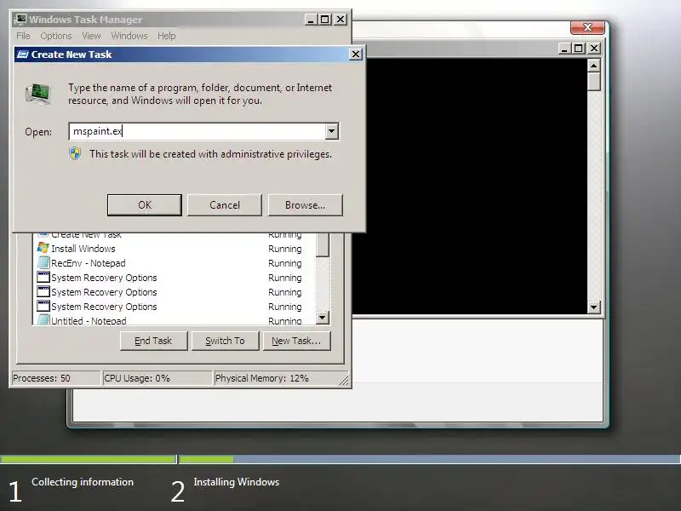The width and height of the screenshot is (681, 511).
Task: Maximize the Windows Task Manager window
Action: click(x=324, y=20)
